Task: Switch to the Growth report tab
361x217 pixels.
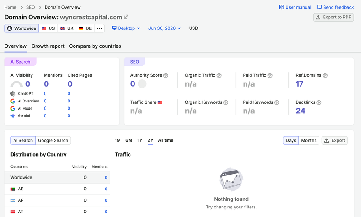Action: pyautogui.click(x=48, y=46)
